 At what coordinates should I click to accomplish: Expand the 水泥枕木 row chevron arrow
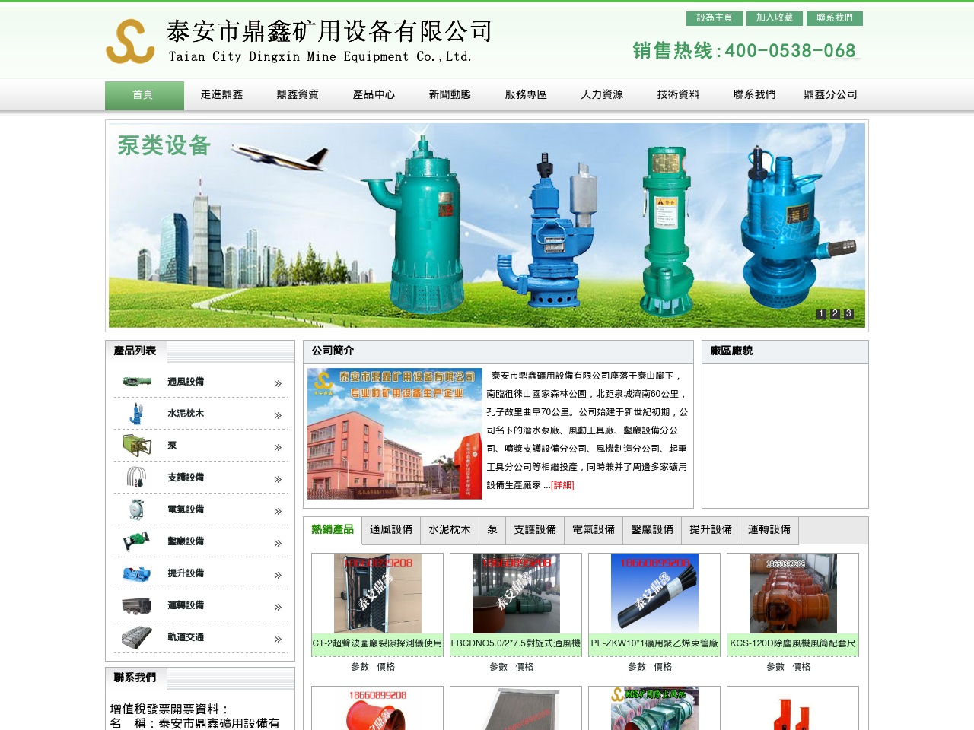[x=278, y=415]
